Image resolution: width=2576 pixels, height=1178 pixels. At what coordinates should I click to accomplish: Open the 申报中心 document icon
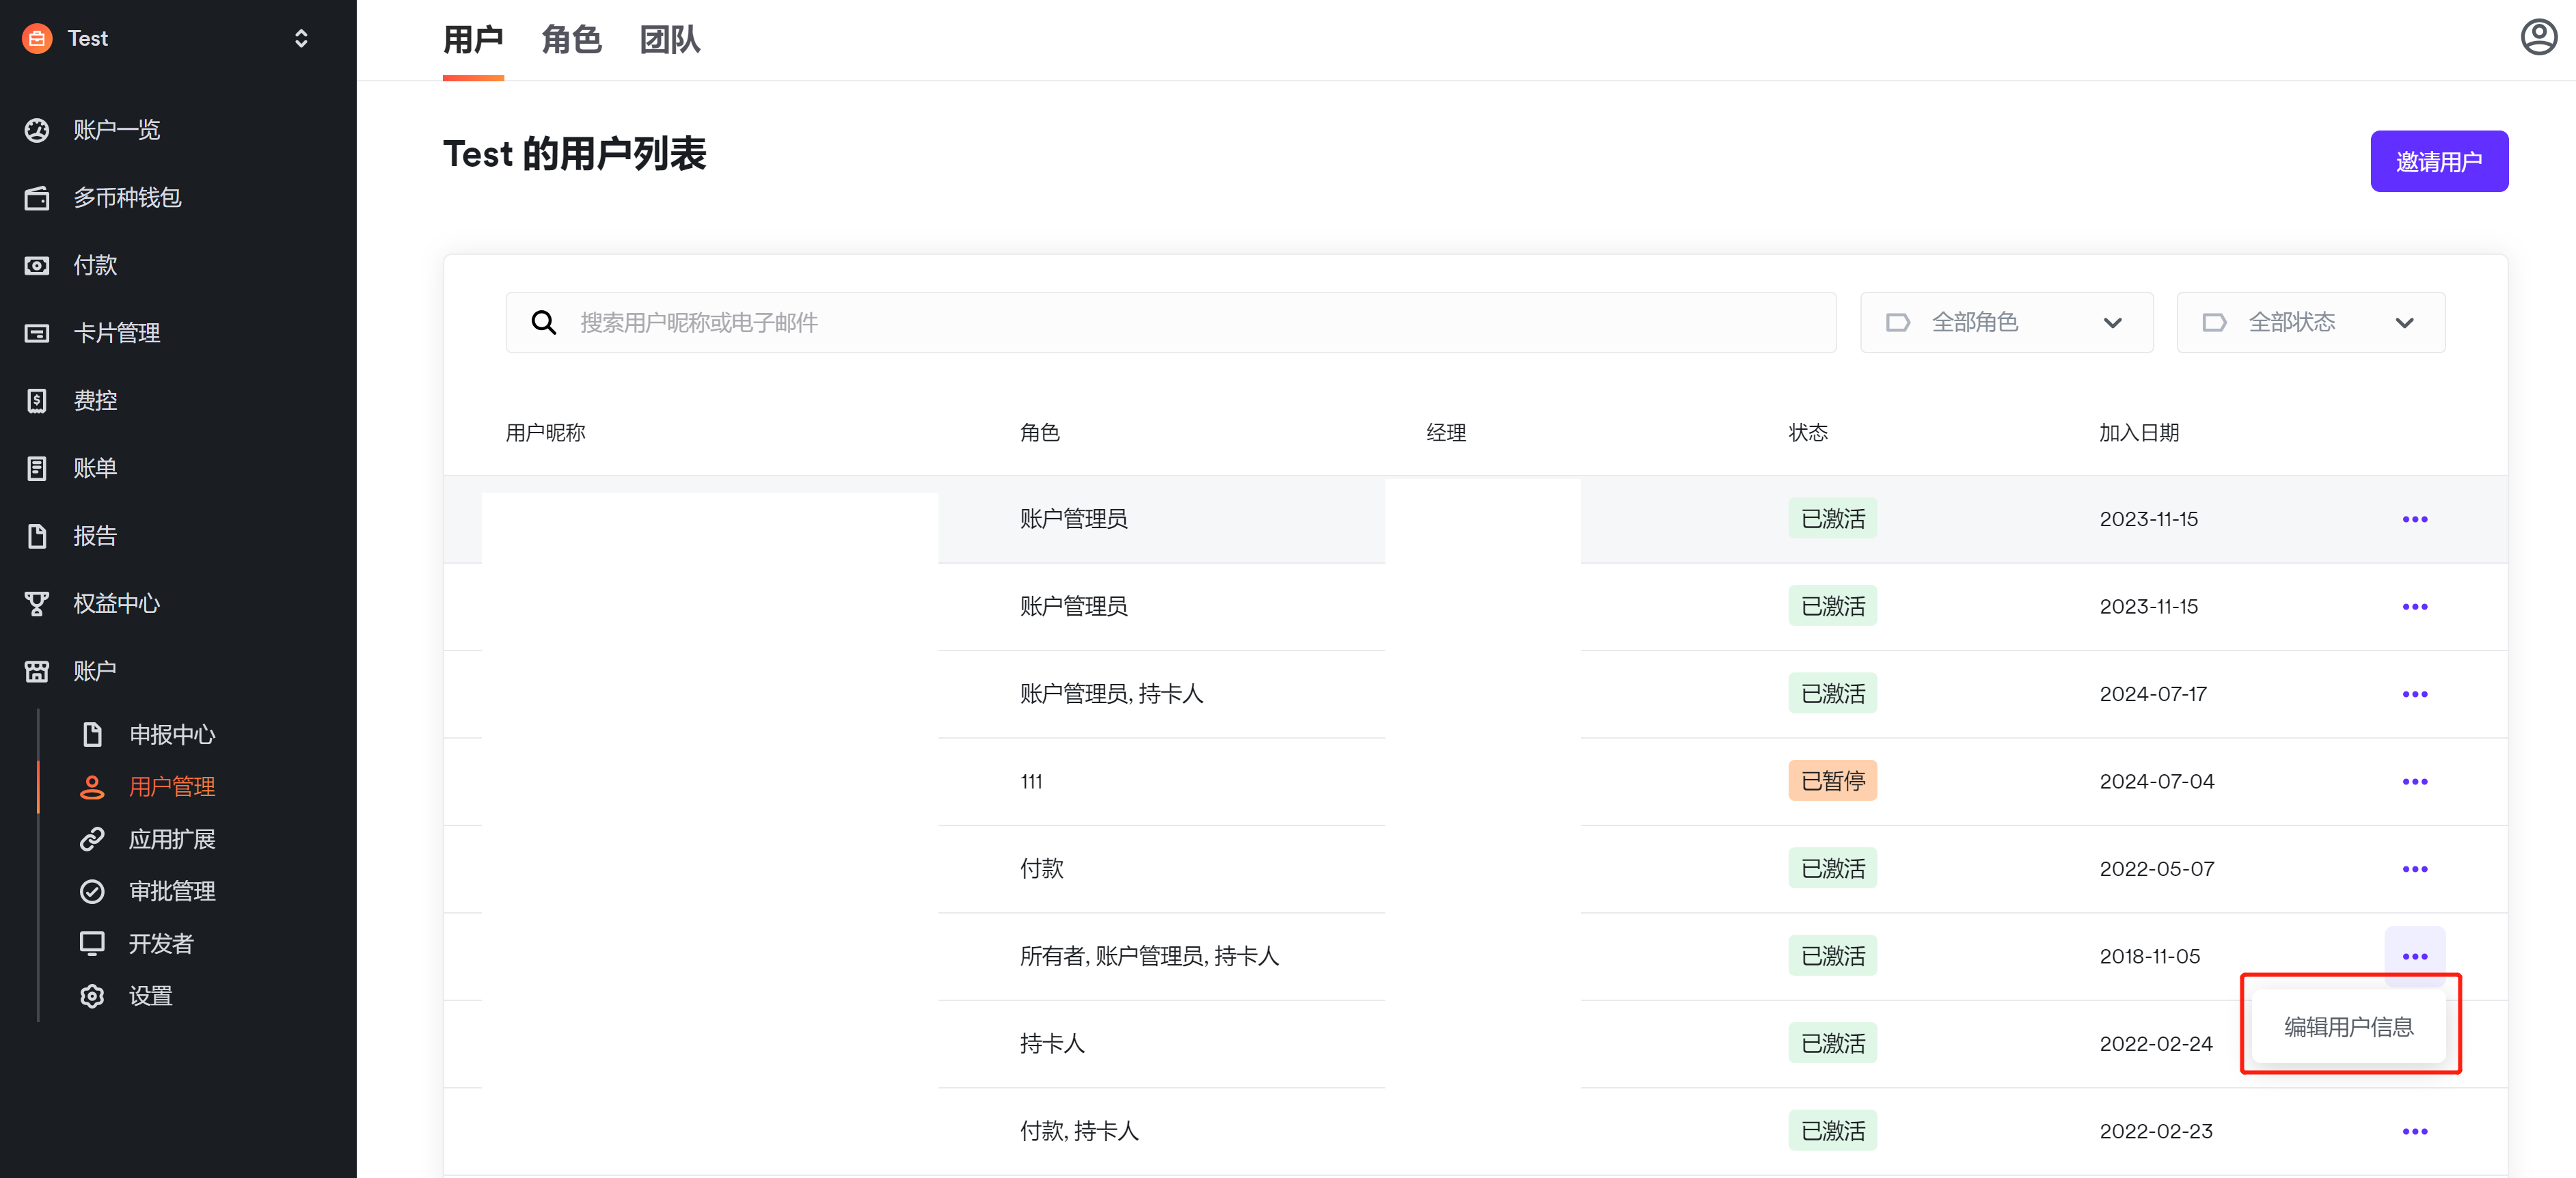click(92, 735)
